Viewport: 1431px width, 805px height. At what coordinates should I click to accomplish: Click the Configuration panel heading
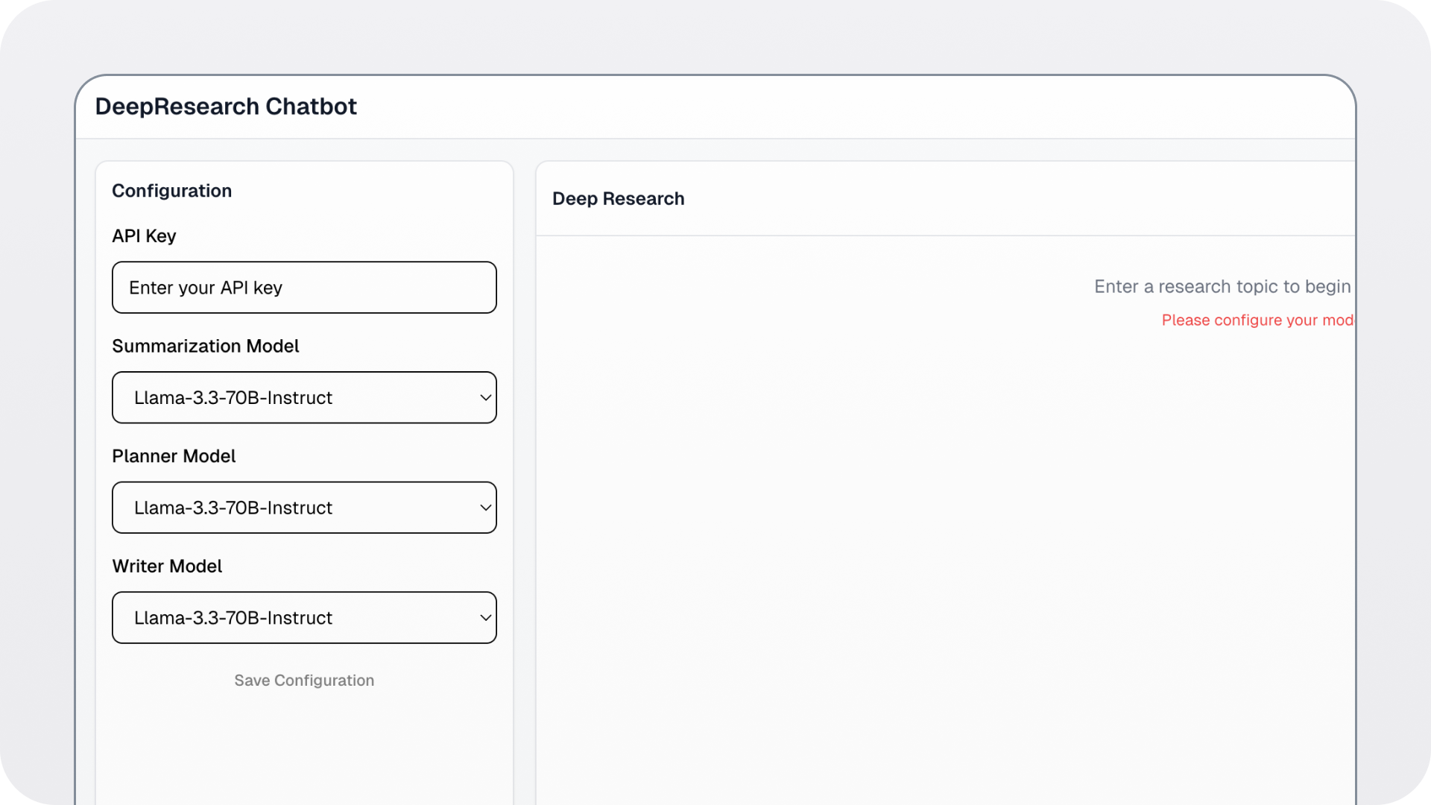pos(171,191)
